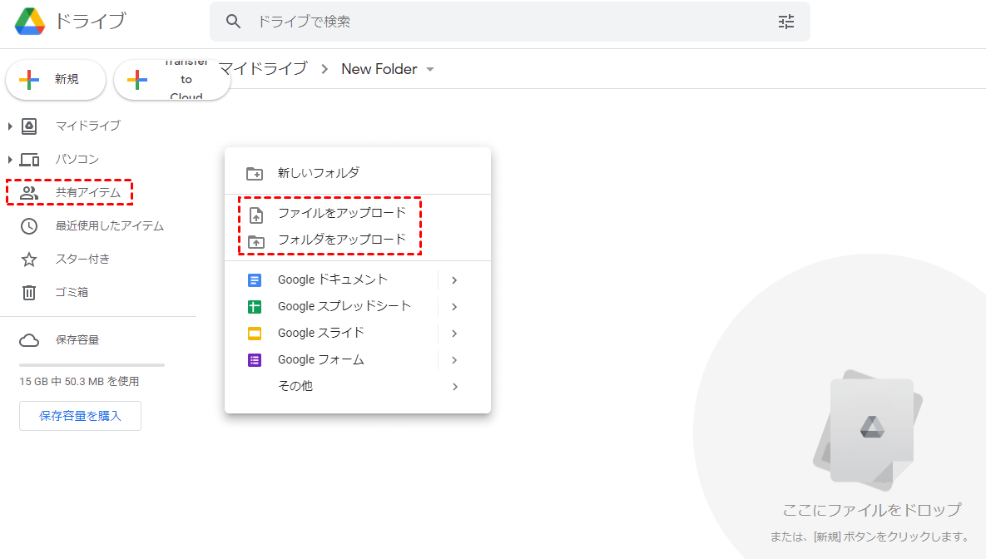Select 新しいフォルダ from the menu
Image resolution: width=986 pixels, height=559 pixels.
pyautogui.click(x=358, y=173)
